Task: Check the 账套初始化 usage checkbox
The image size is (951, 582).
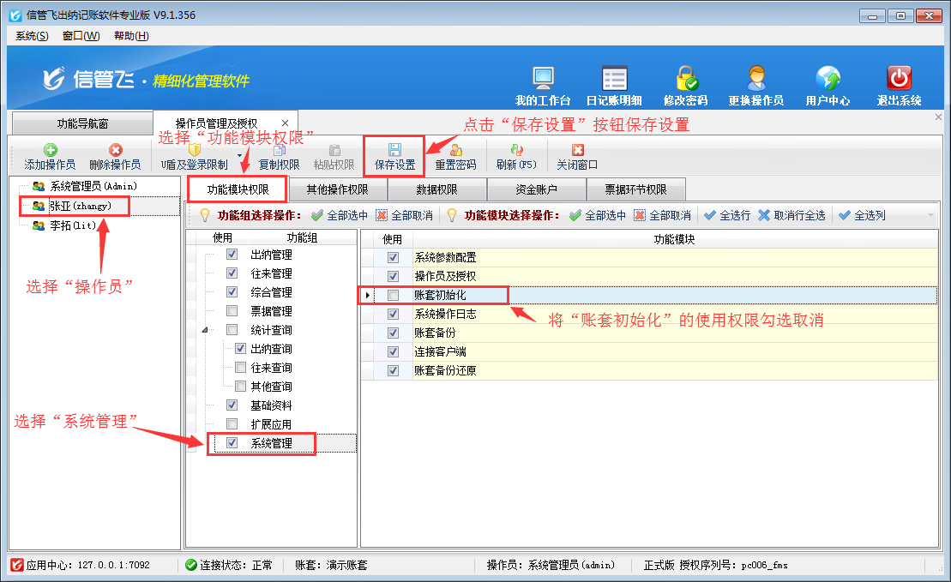Action: click(x=393, y=296)
